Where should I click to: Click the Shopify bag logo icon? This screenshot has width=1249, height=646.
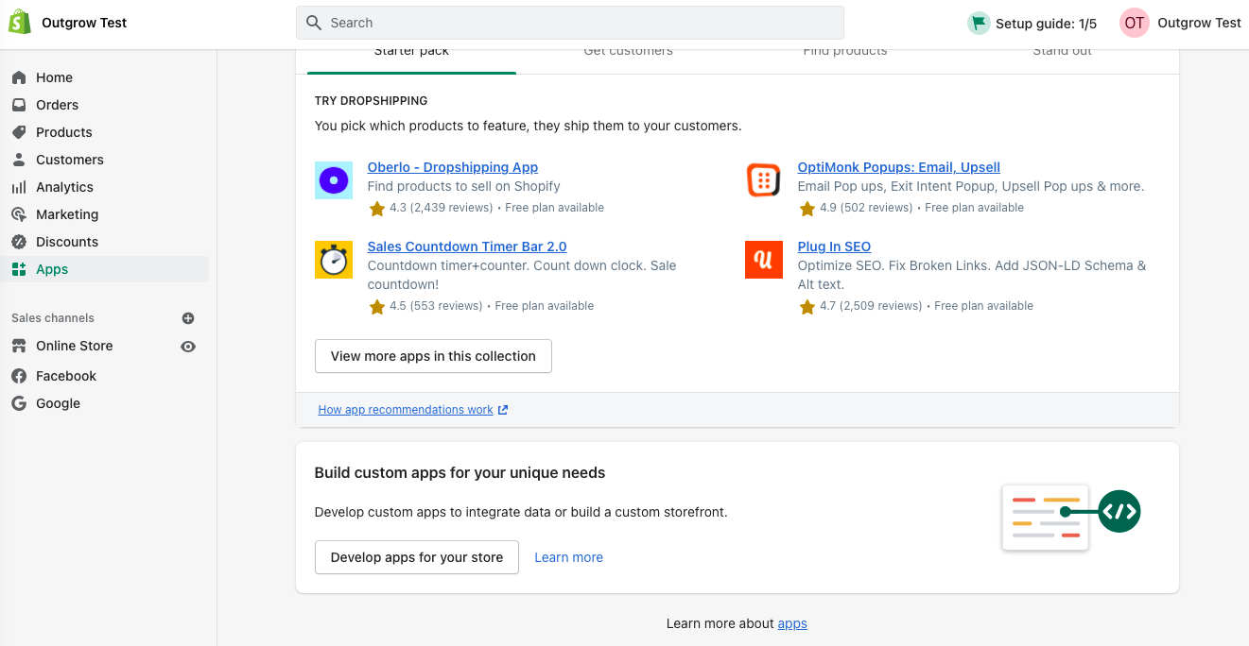19,22
